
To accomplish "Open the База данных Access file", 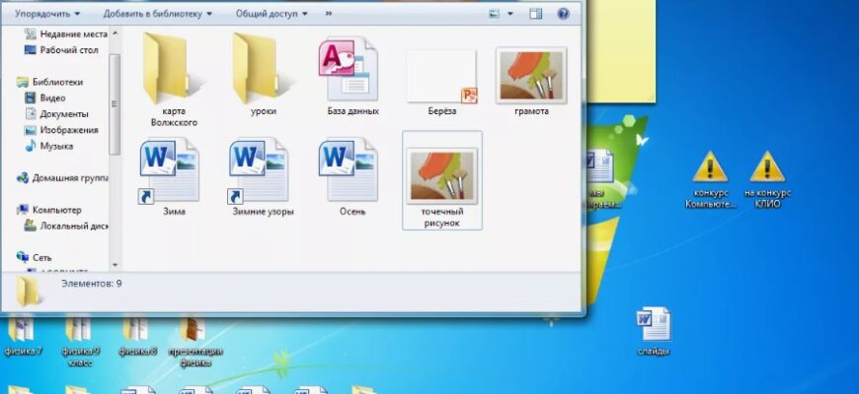I will (x=352, y=74).
